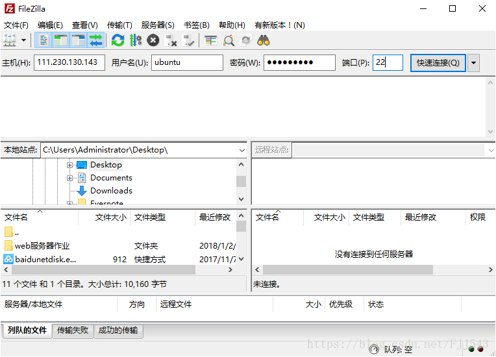This screenshot has width=496, height=357.
Task: Click the port field containing 22
Action: coord(388,62)
